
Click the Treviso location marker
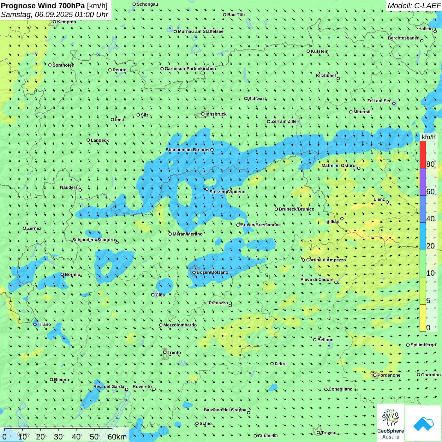318,433
